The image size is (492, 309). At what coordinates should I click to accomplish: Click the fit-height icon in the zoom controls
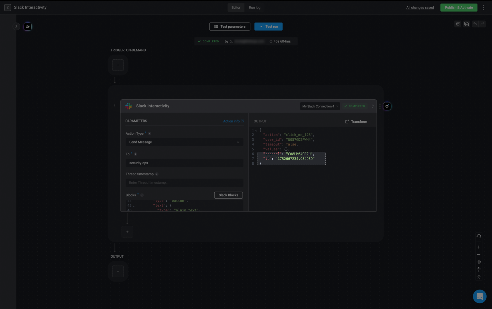click(x=479, y=269)
